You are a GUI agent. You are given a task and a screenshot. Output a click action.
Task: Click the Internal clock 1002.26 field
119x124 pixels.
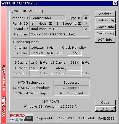coord(38,48)
